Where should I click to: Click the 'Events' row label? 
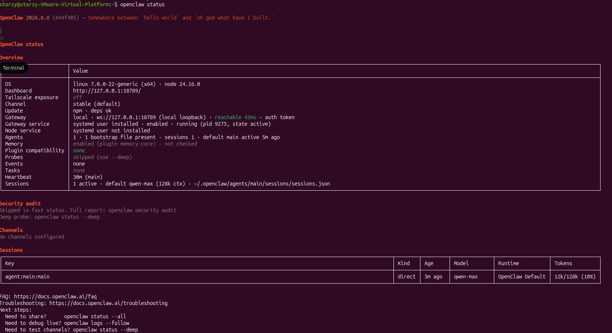pyautogui.click(x=14, y=164)
